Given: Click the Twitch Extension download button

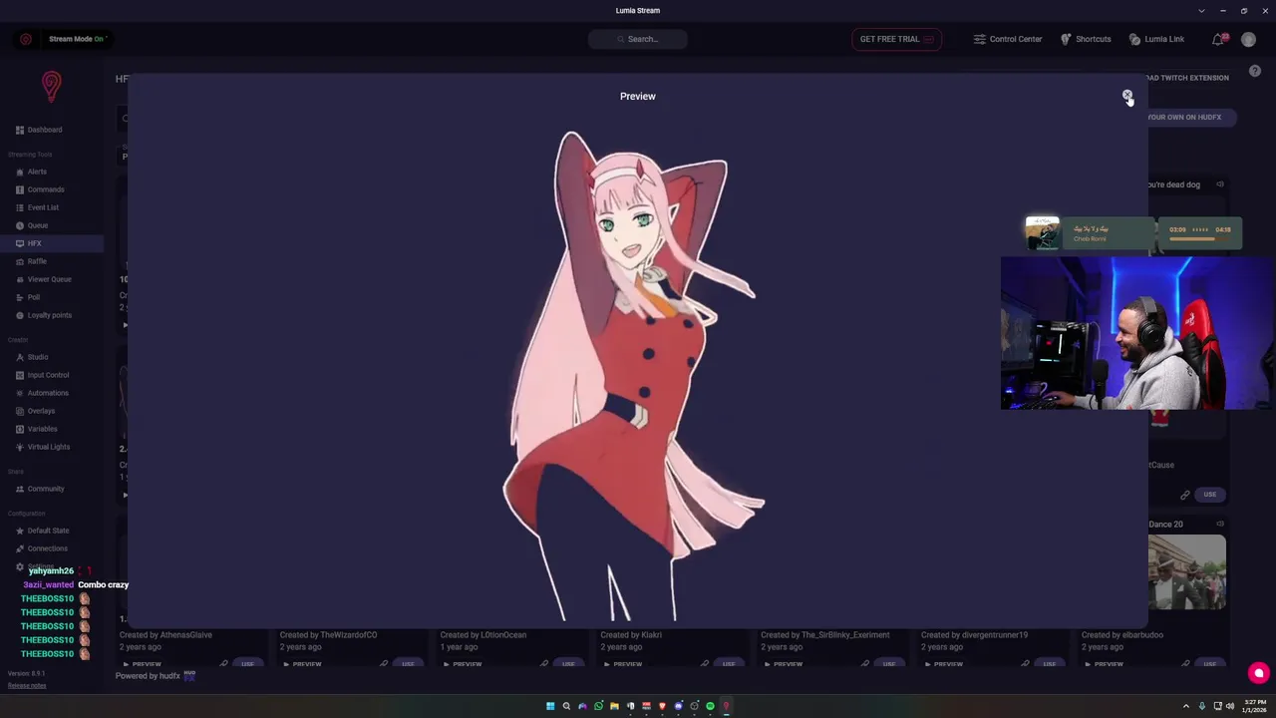Looking at the screenshot, I should click(1187, 78).
